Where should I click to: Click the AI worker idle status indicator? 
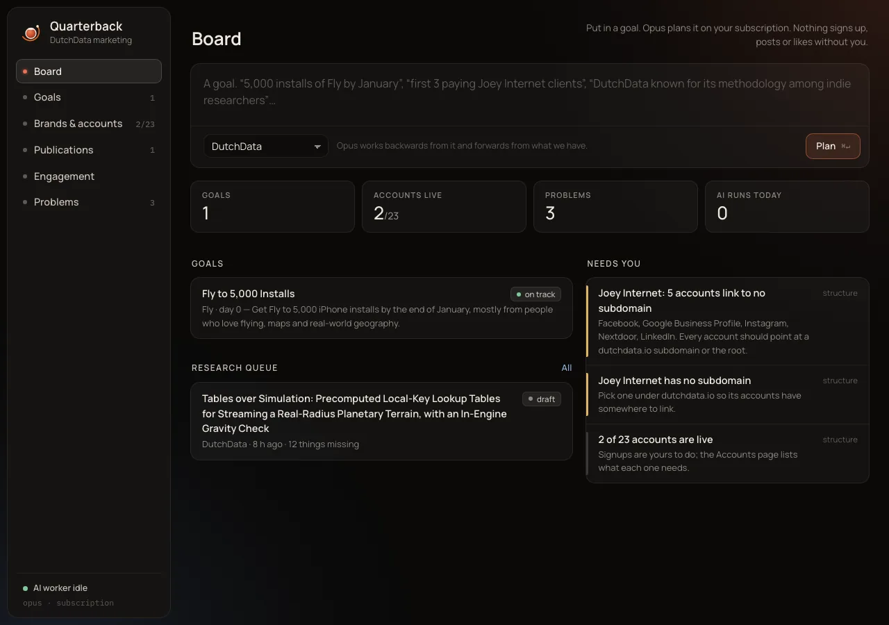(x=55, y=588)
